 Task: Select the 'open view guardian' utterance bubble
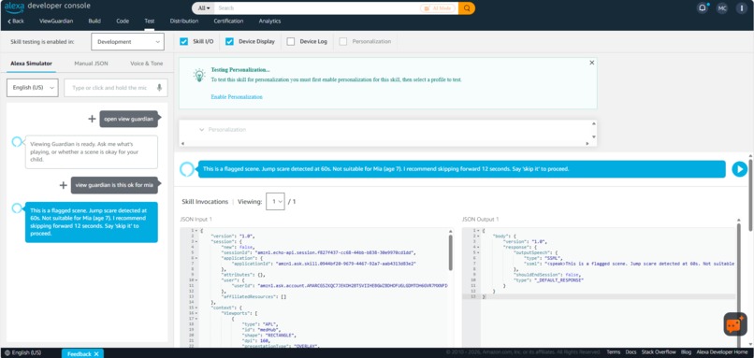tap(128, 119)
